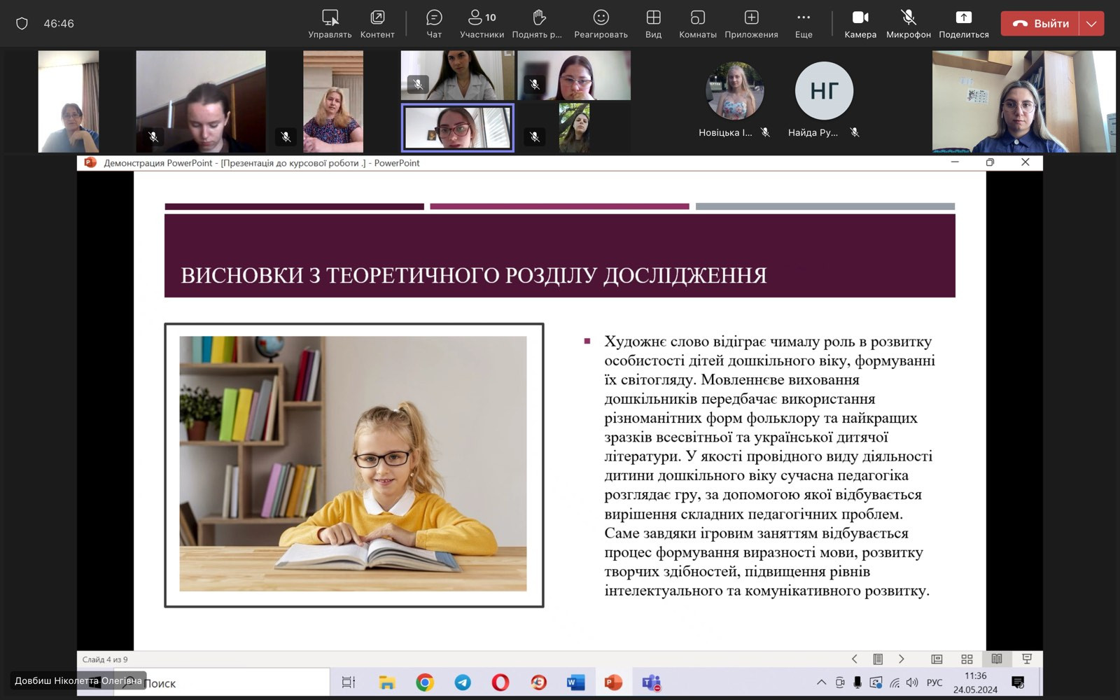1120x700 pixels.
Task: Show hidden system tray icons
Action: coord(821,682)
